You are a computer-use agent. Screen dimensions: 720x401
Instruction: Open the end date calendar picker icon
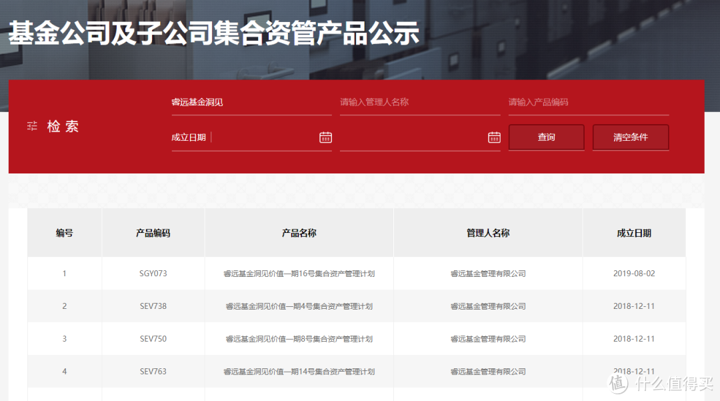[494, 137]
